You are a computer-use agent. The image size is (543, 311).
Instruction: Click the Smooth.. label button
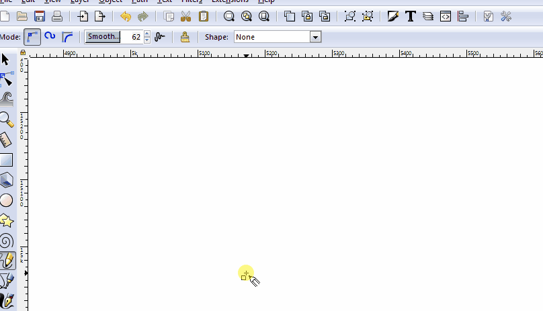(103, 37)
